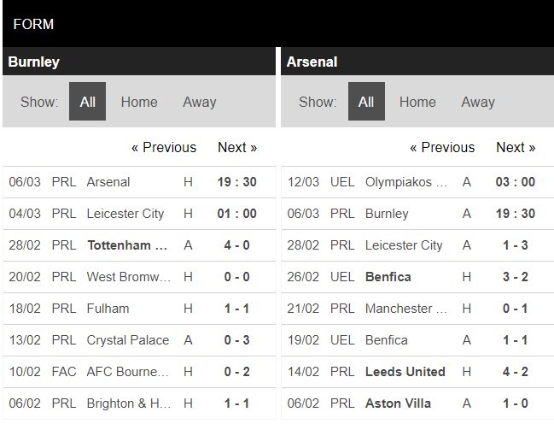554x424 pixels.
Task: Go to Previous Arsenal fixtures
Action: 442,147
